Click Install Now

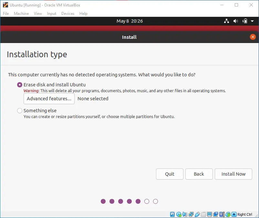point(233,174)
